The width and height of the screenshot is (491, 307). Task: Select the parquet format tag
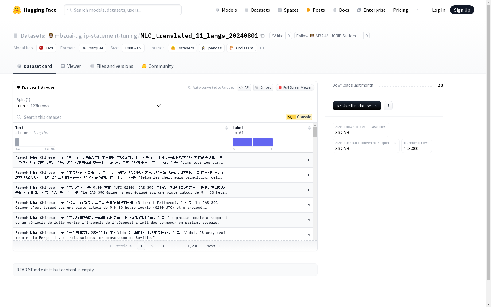click(93, 48)
